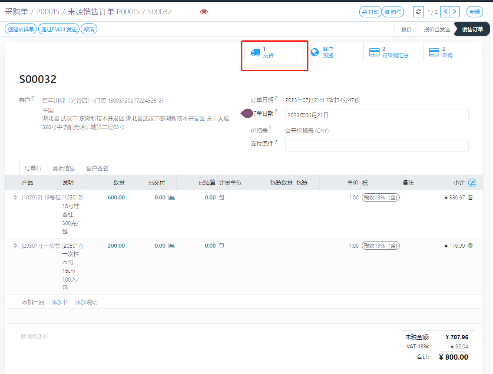The image size is (493, 374).
Task: Open the 动作 action dropdown
Action: [x=392, y=12]
